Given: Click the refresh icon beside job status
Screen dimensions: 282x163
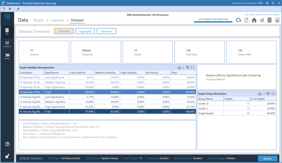Looking at the screenshot, I should [x=239, y=20].
